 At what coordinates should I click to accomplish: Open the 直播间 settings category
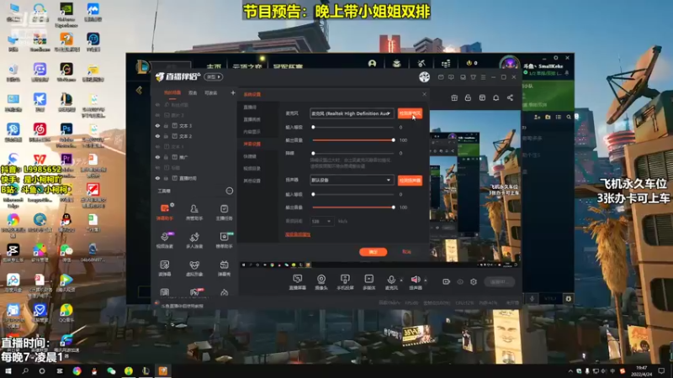(x=250, y=108)
